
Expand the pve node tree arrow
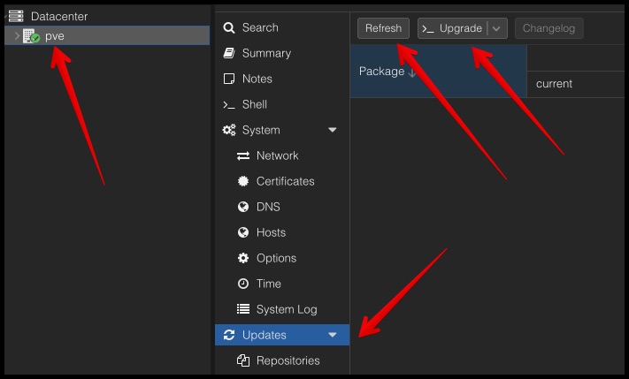pyautogui.click(x=17, y=36)
